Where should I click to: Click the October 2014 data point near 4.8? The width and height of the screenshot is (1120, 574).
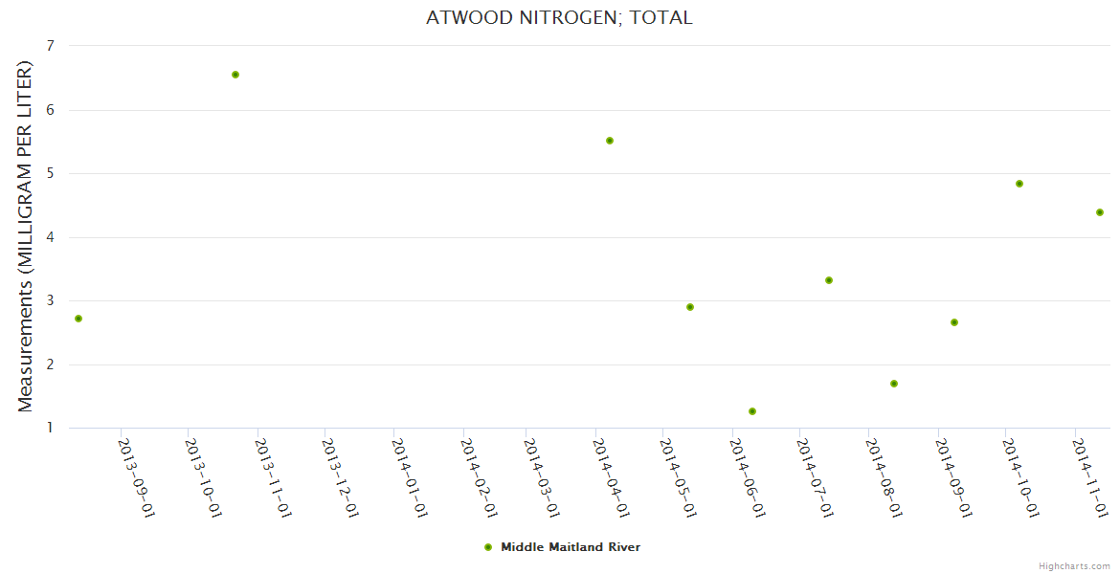(1019, 184)
